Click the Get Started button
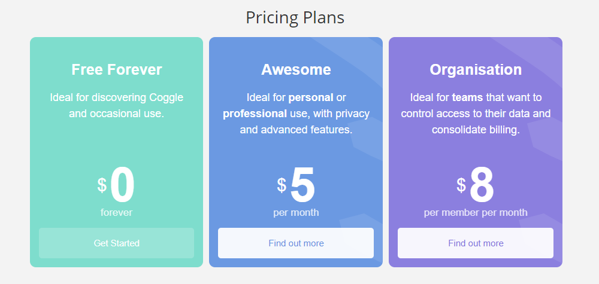The image size is (599, 284). click(116, 243)
